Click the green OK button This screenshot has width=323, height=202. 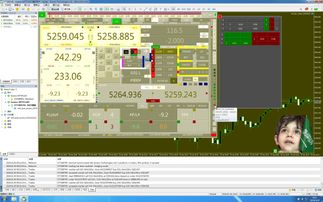coord(116,21)
